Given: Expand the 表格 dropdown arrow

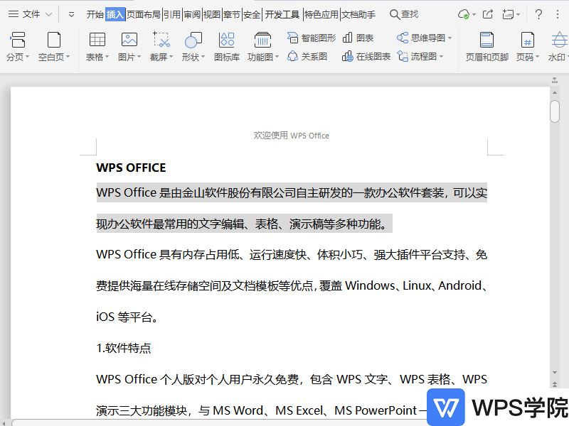Looking at the screenshot, I should pos(107,58).
